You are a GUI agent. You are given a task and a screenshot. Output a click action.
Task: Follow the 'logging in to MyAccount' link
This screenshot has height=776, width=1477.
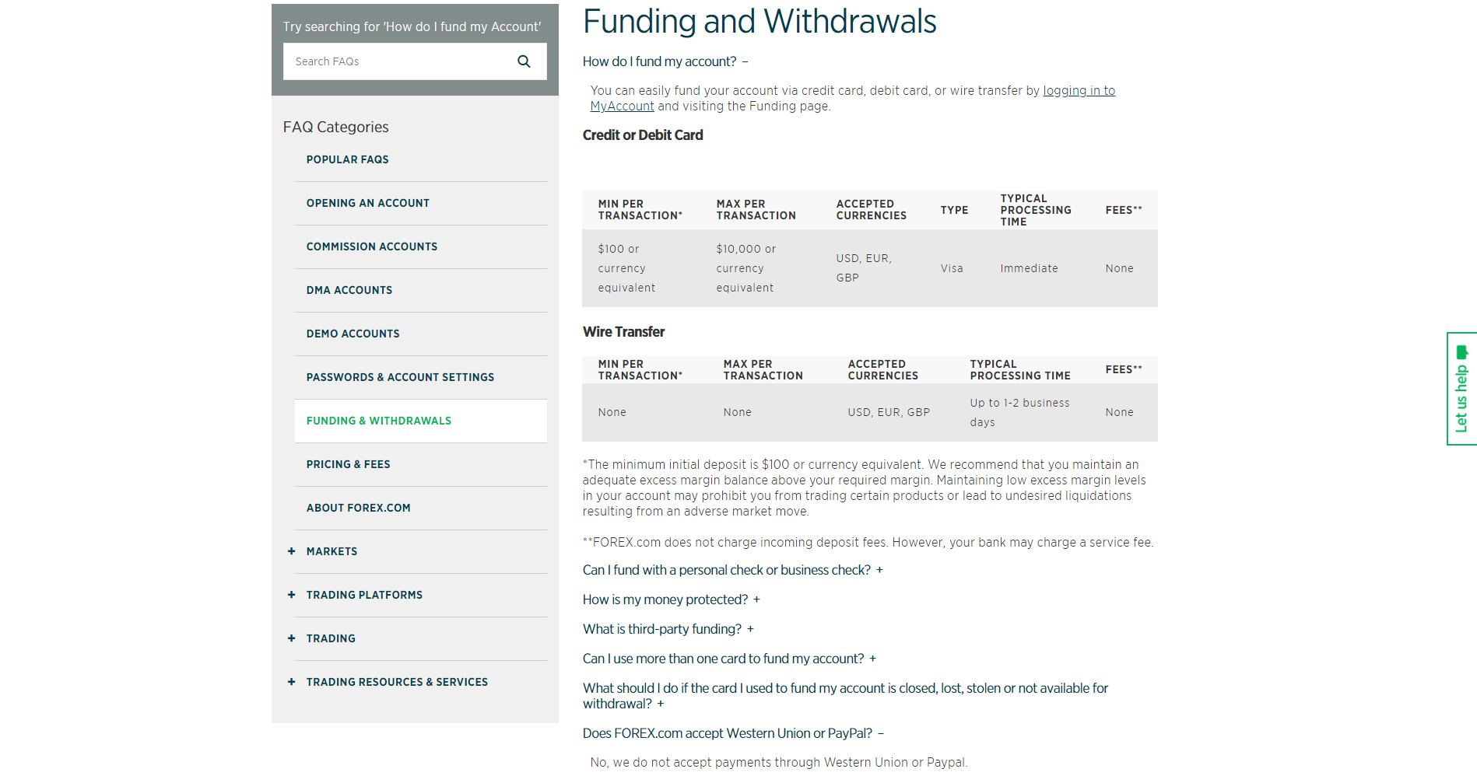coord(1079,91)
